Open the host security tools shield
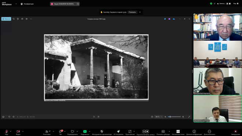The width and height of the screenshot is (242, 136). [102, 132]
